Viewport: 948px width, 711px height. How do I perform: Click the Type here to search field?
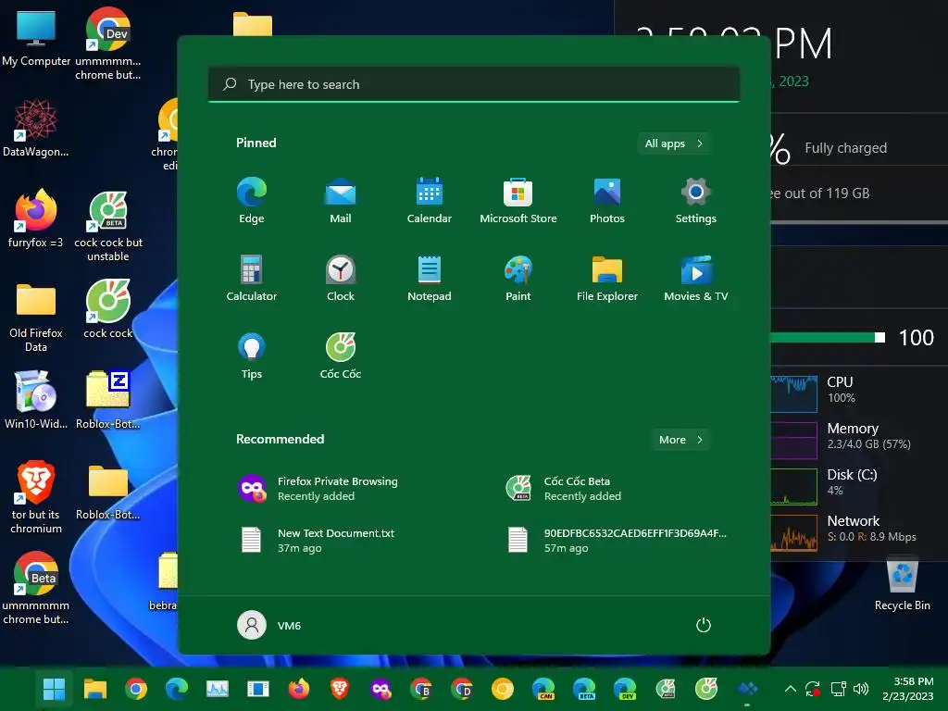coord(474,84)
